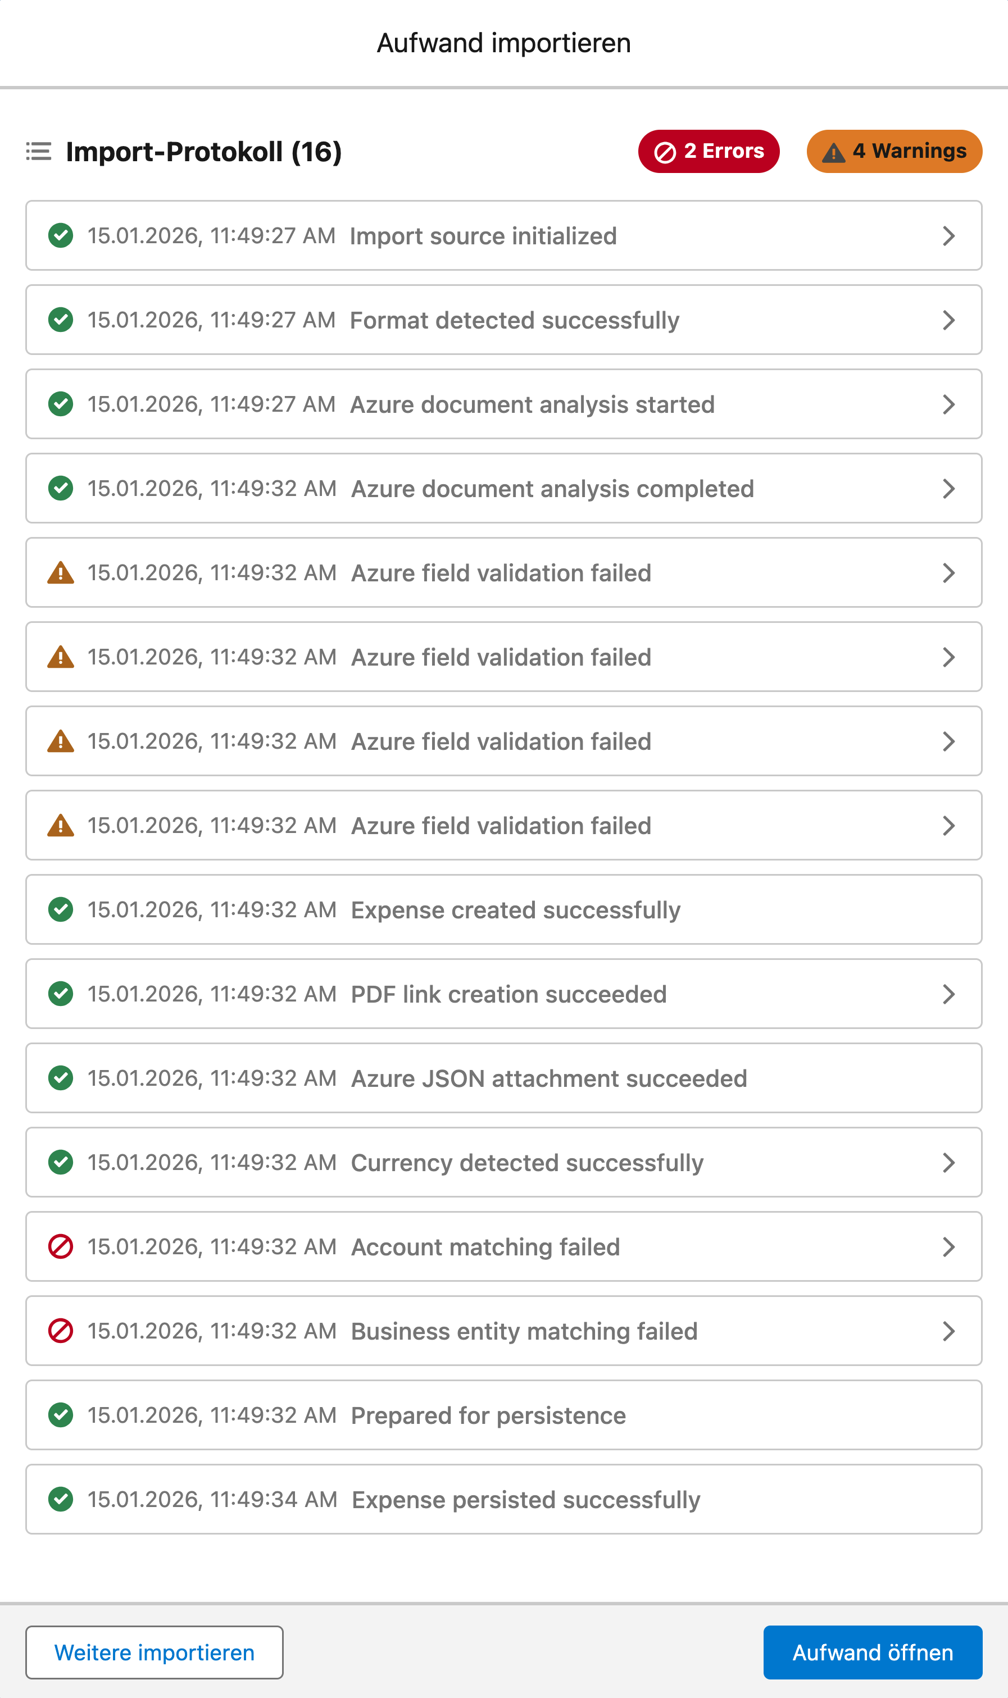The height and width of the screenshot is (1698, 1008).
Task: Expand the Format detected successfully entry chevron
Action: pos(948,320)
